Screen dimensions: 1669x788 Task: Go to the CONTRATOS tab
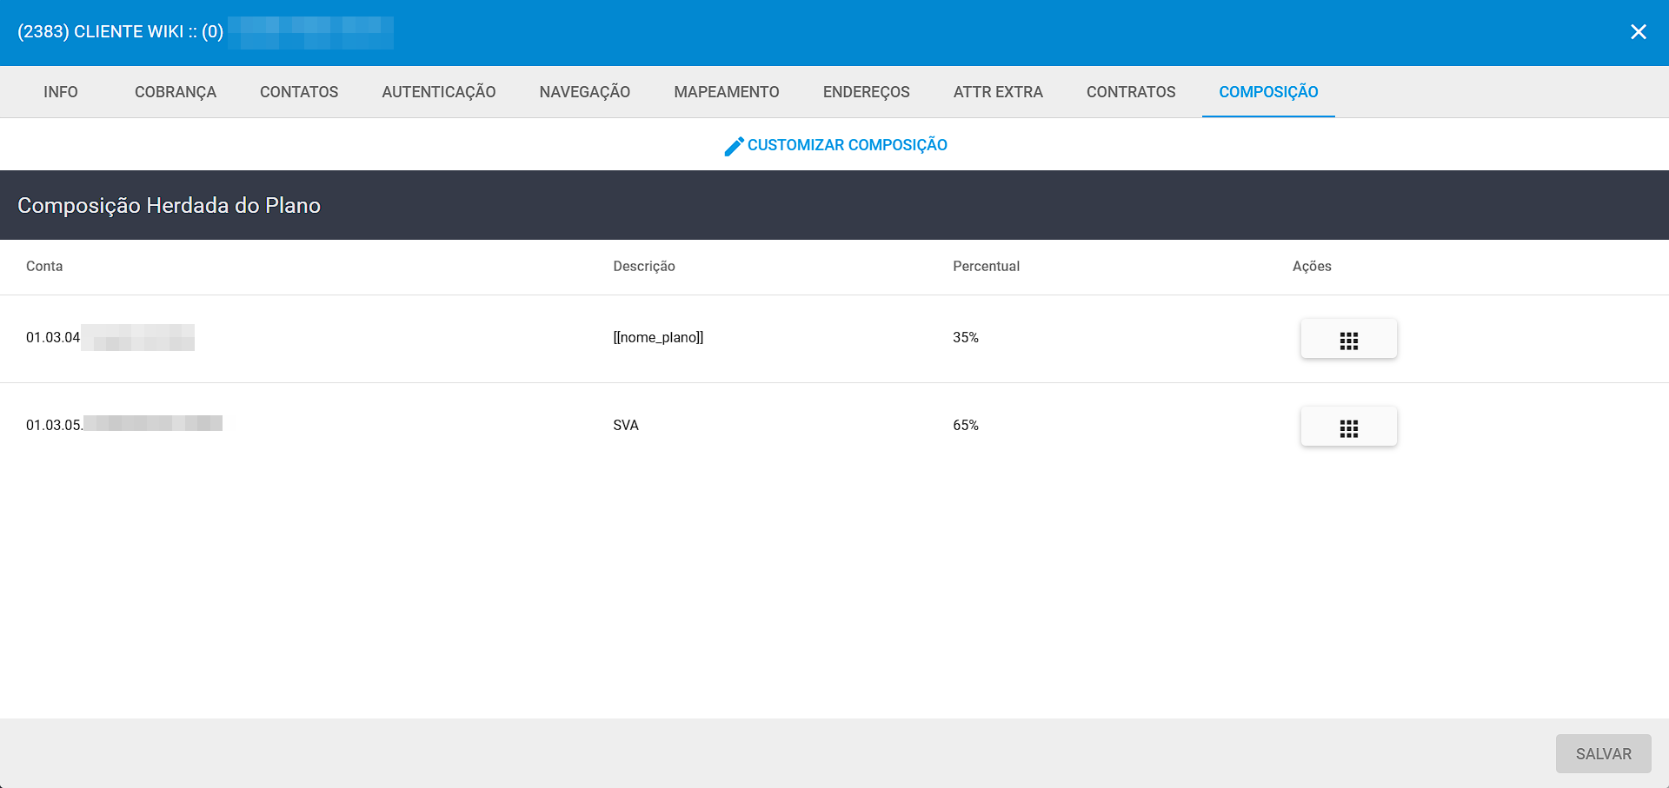1131,92
